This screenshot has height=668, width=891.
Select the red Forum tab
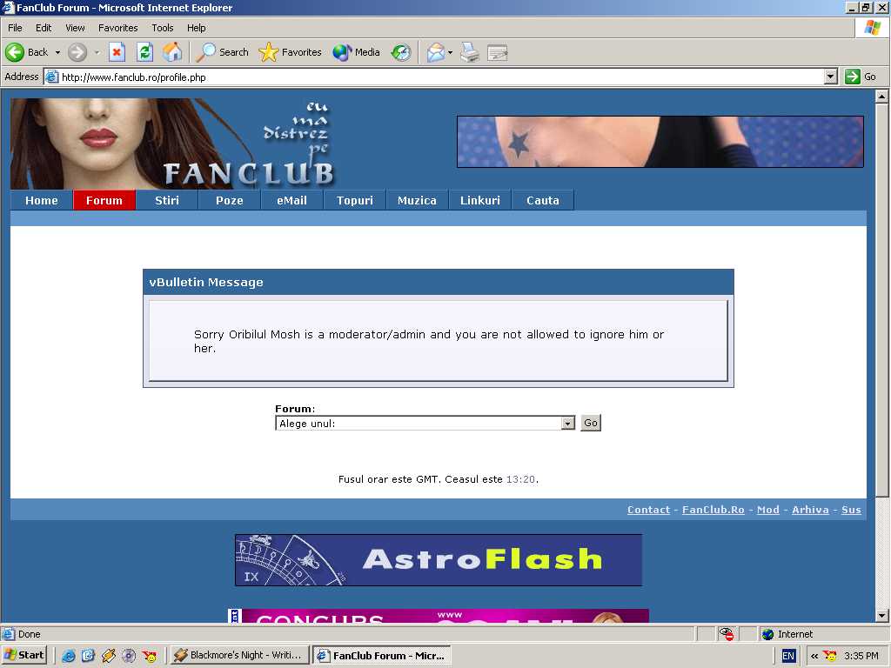click(104, 200)
